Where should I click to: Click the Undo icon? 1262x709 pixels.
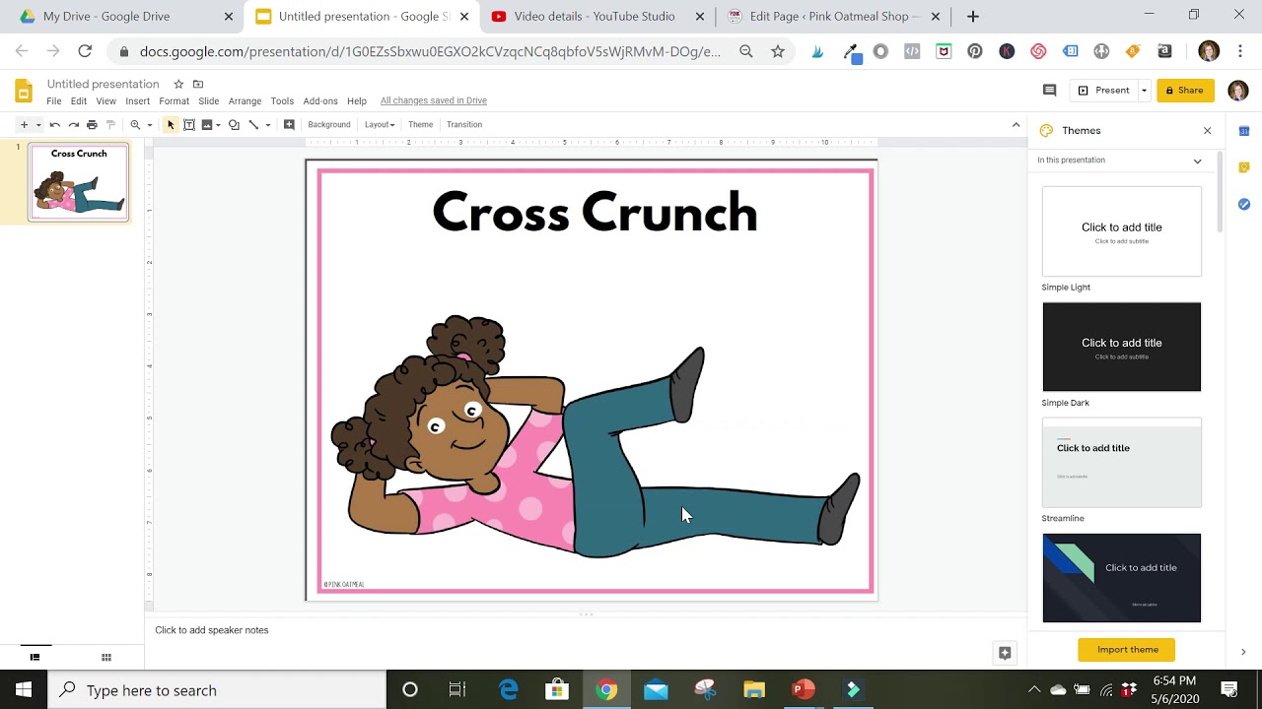pos(55,124)
